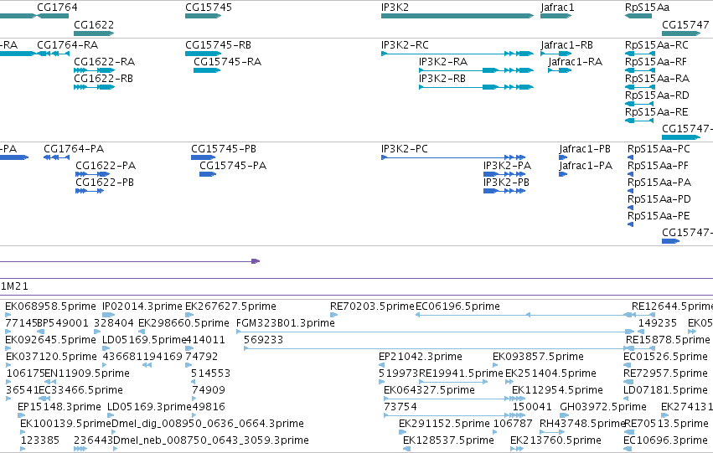Select EST EP21042.3prime
Screen dimensions: 713x453
pyautogui.click(x=420, y=357)
